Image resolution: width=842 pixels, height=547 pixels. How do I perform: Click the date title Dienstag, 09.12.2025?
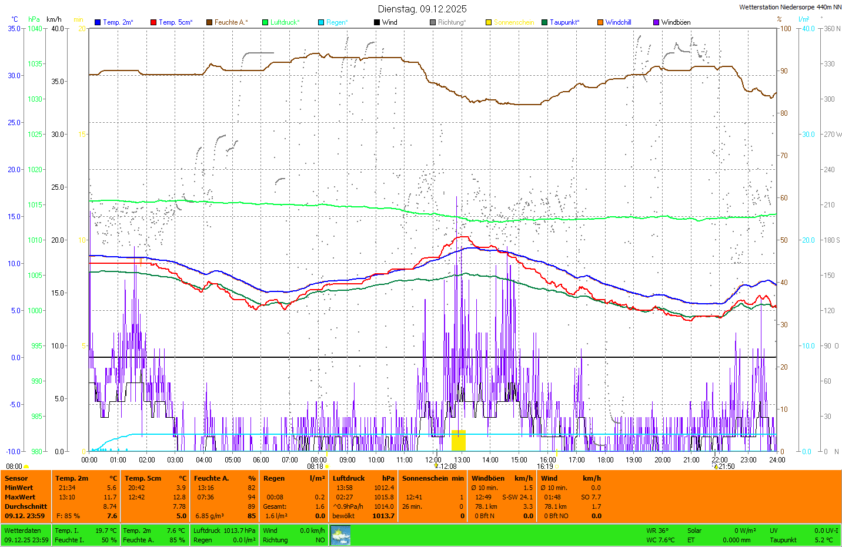(x=422, y=9)
